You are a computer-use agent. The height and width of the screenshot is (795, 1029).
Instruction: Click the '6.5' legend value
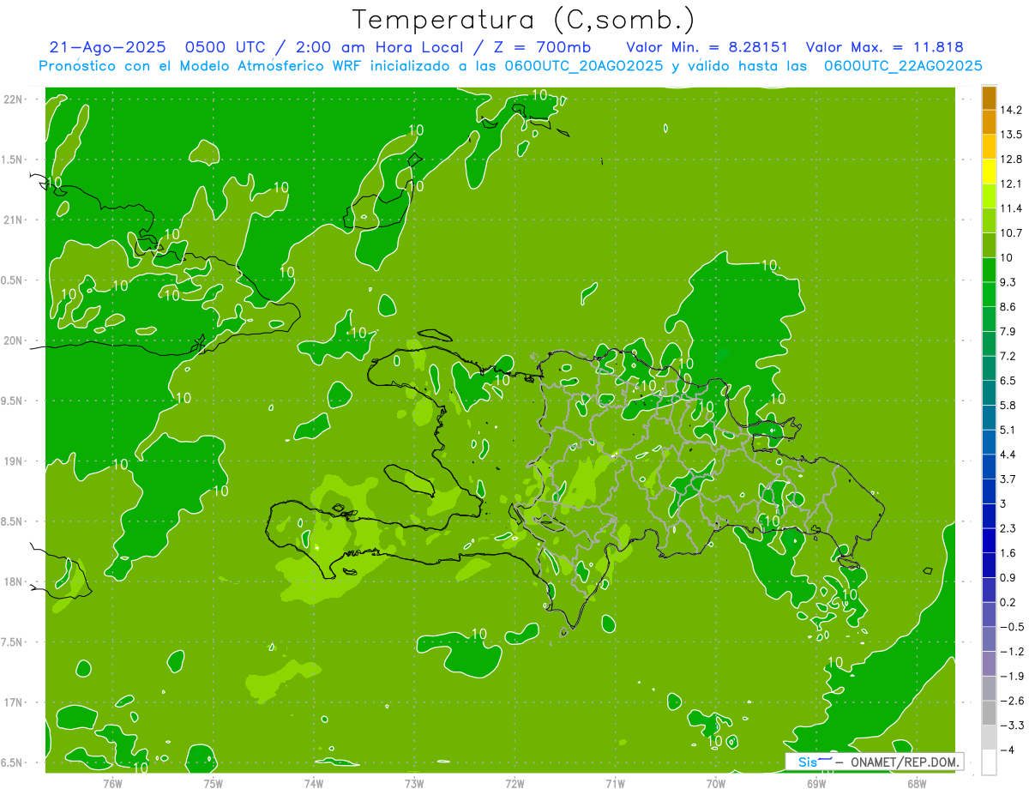pos(1008,381)
